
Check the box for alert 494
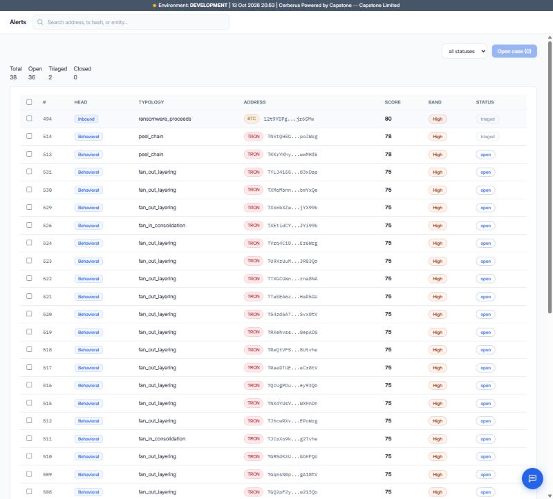[x=29, y=118]
